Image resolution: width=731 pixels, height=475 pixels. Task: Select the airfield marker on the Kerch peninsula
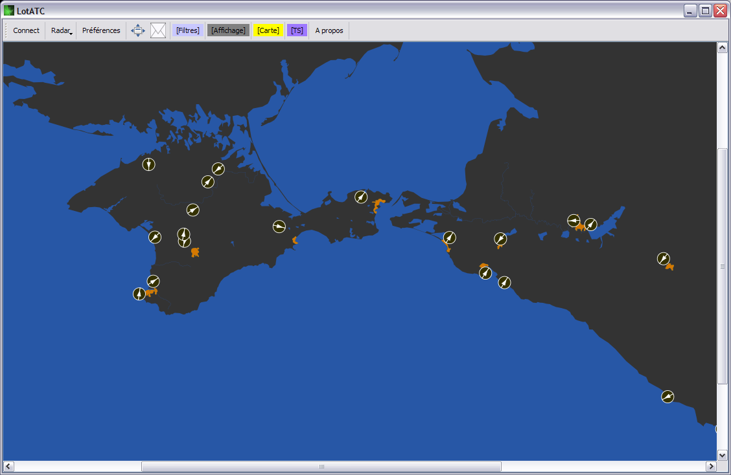pyautogui.click(x=361, y=197)
